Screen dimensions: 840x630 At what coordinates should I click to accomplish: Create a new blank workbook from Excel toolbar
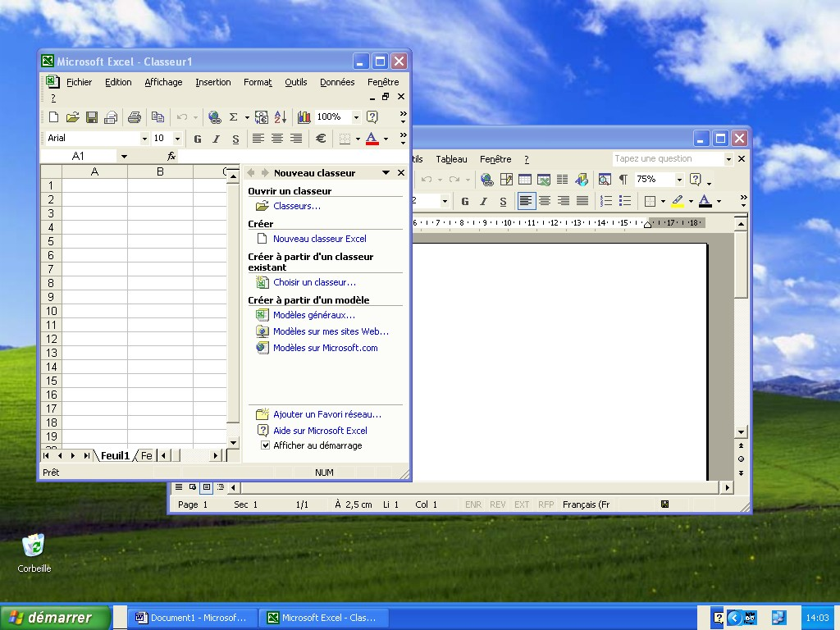53,116
